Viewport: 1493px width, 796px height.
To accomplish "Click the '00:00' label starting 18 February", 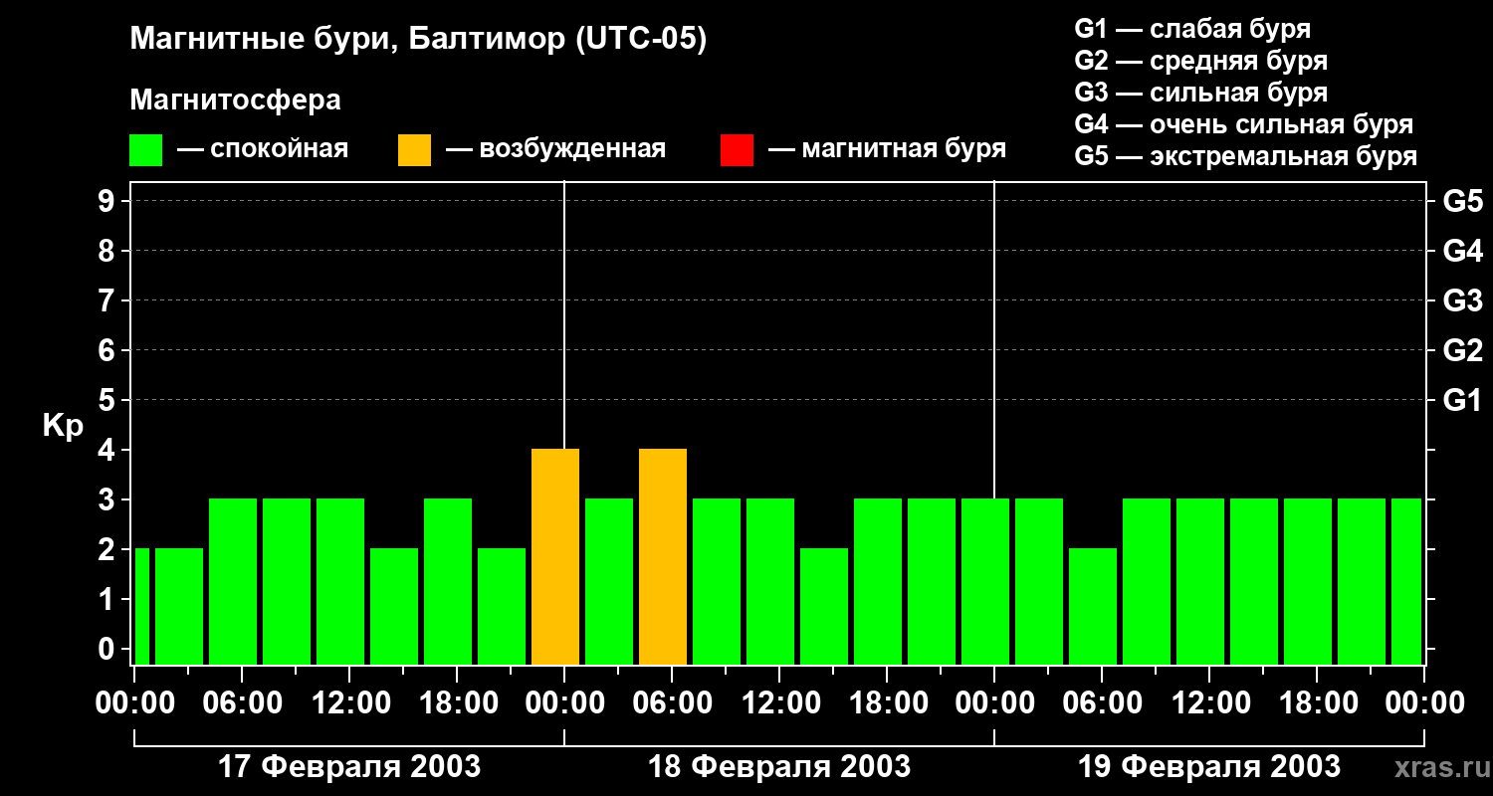I will [x=564, y=702].
